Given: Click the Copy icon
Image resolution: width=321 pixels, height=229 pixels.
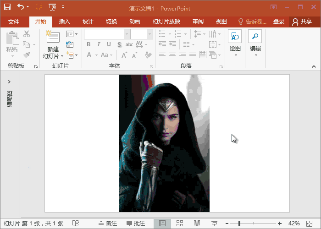Looking at the screenshot, I should point(27,44).
